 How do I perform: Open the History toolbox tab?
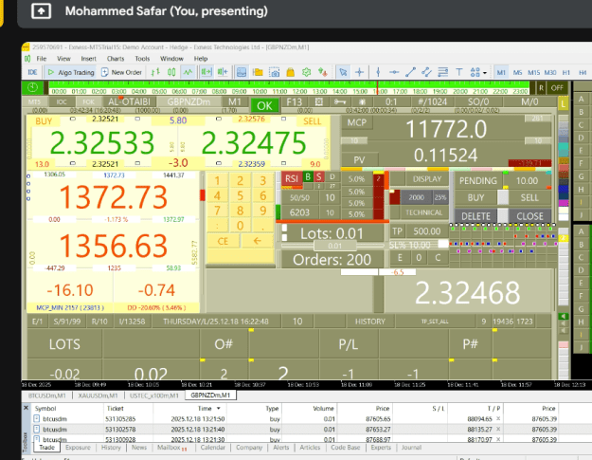click(111, 448)
